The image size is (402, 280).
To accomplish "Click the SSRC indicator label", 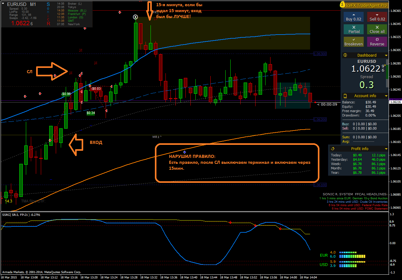I will point(21,215).
